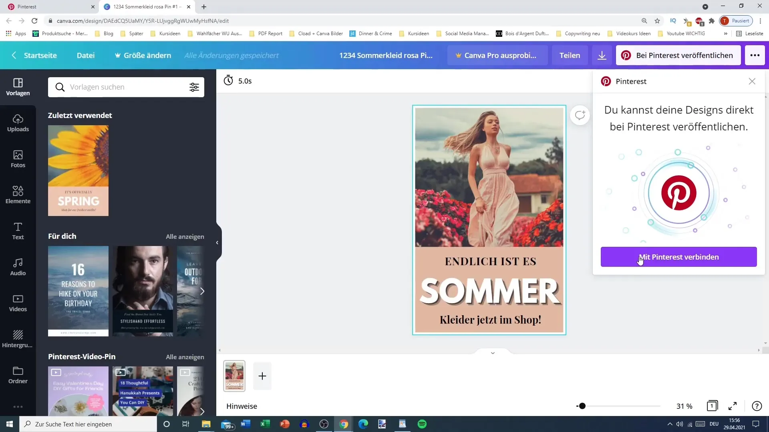
Task: Open the Hintergrund sidebar panel
Action: click(18, 339)
